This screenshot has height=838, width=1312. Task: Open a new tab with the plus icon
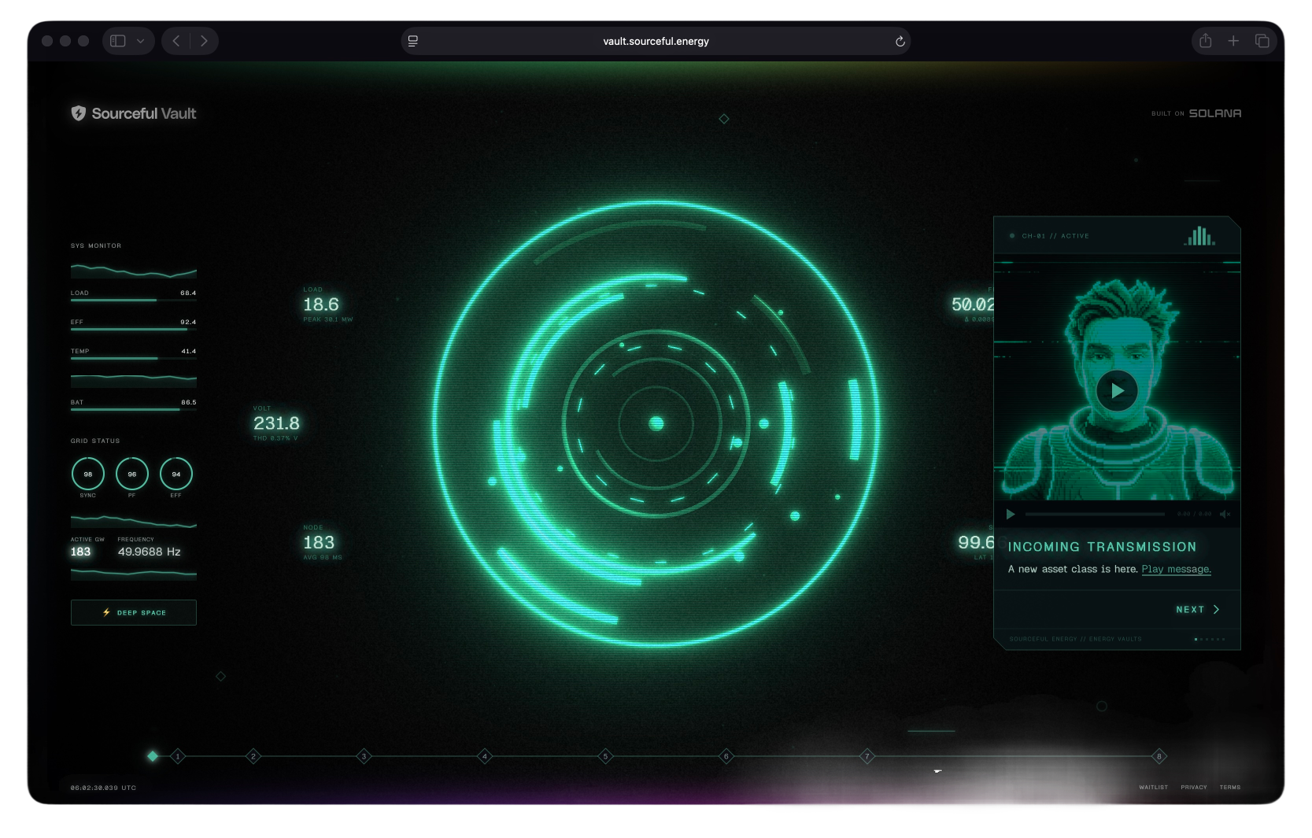(1233, 41)
